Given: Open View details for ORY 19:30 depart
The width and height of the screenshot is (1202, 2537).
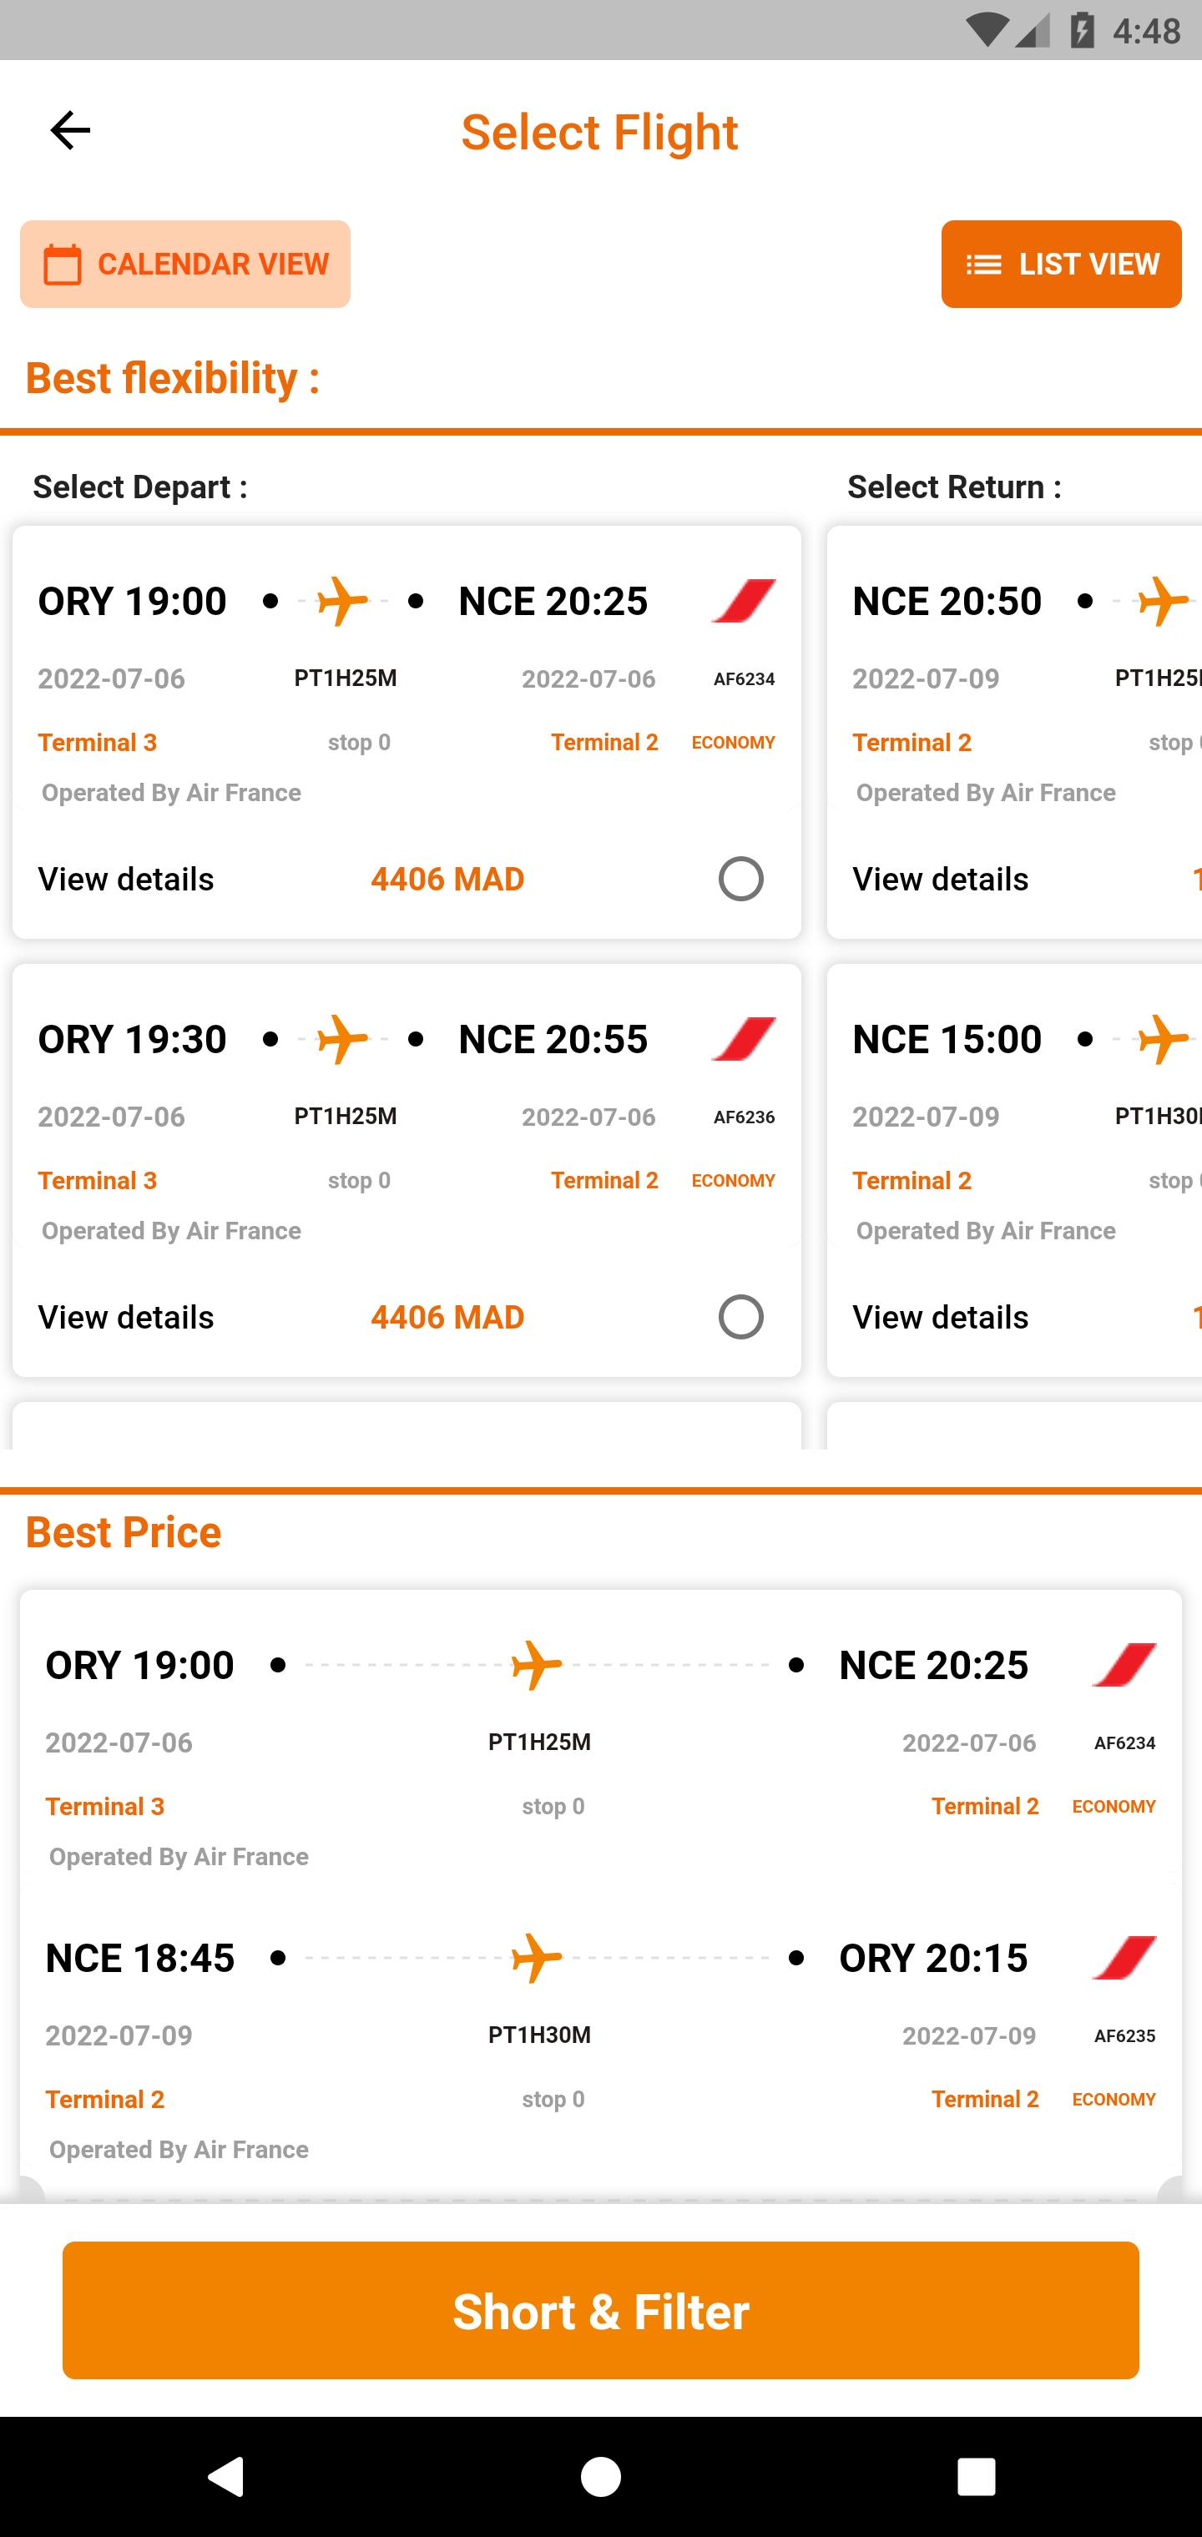Looking at the screenshot, I should pyautogui.click(x=126, y=1317).
